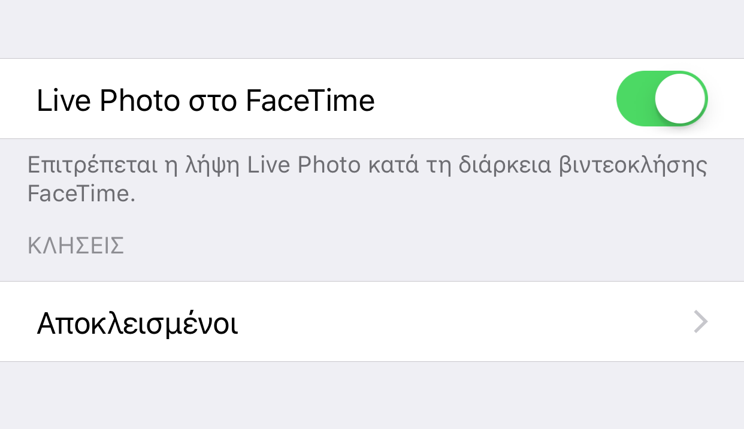The image size is (744, 429).
Task: Open the Αποκλεισμένοι chevron arrow
Action: (x=700, y=322)
